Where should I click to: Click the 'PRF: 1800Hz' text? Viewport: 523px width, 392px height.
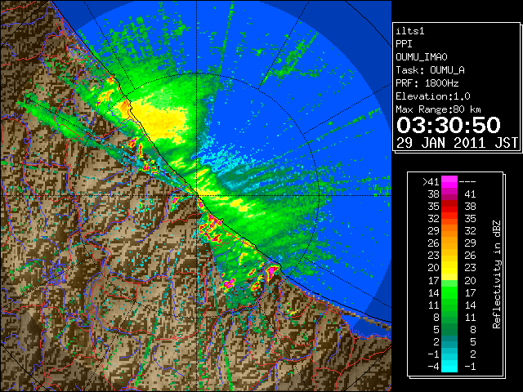click(427, 83)
